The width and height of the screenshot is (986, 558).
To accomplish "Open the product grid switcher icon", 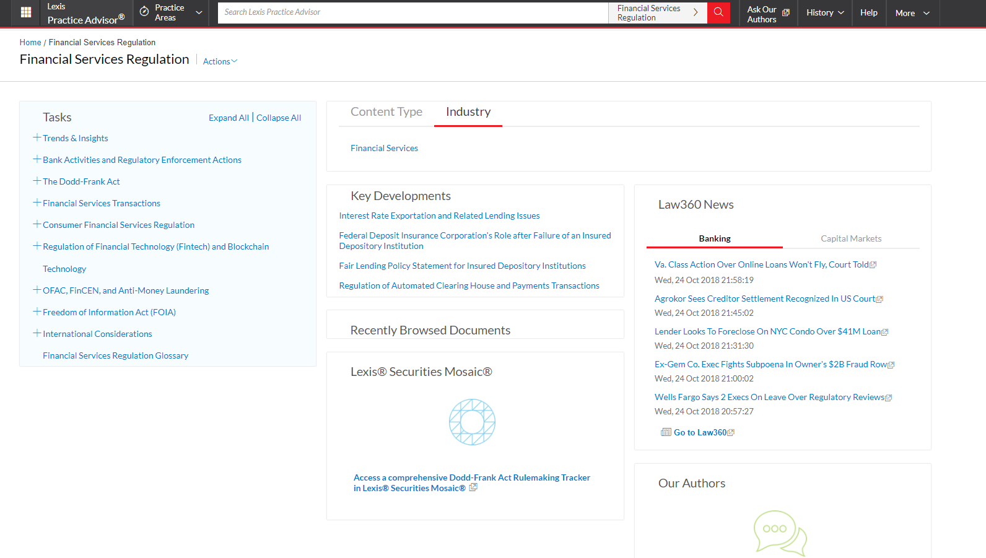I will click(x=26, y=12).
